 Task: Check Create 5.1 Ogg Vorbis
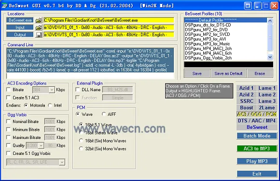click(x=8, y=153)
